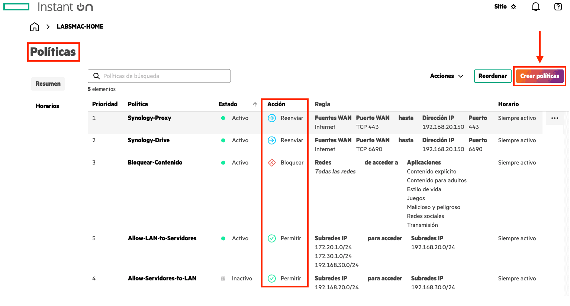This screenshot has width=570, height=306.
Task: Click the Reenviar arrow icon for Synology-Proxy
Action: click(272, 118)
